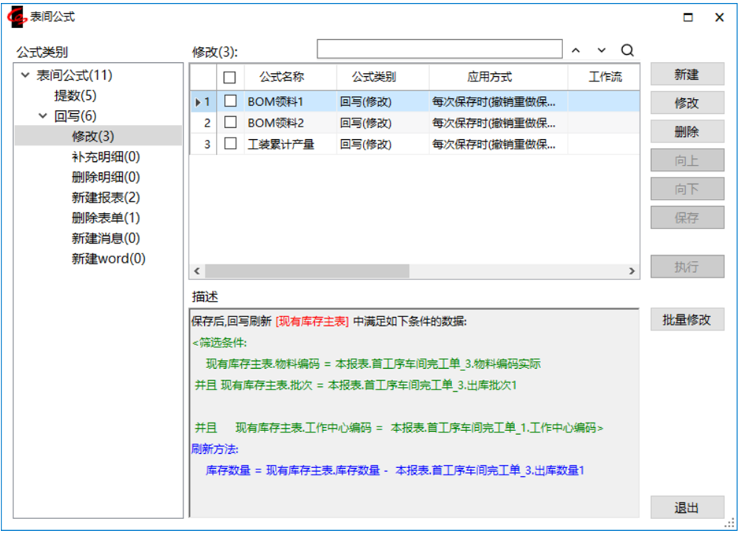Open 批量修改 batch edit
The height and width of the screenshot is (536, 742).
[x=687, y=320]
